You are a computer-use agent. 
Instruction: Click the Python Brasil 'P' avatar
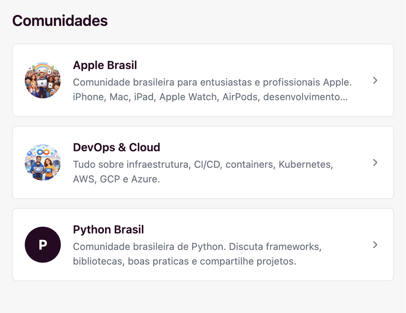tap(43, 245)
